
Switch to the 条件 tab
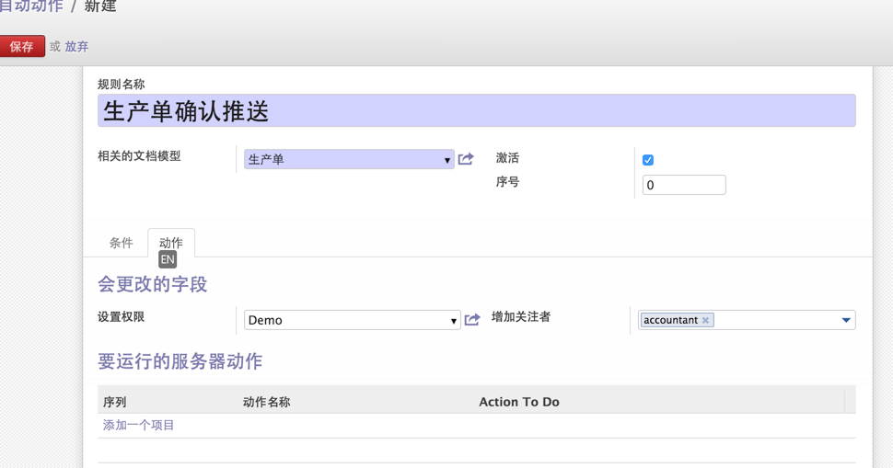(x=121, y=243)
